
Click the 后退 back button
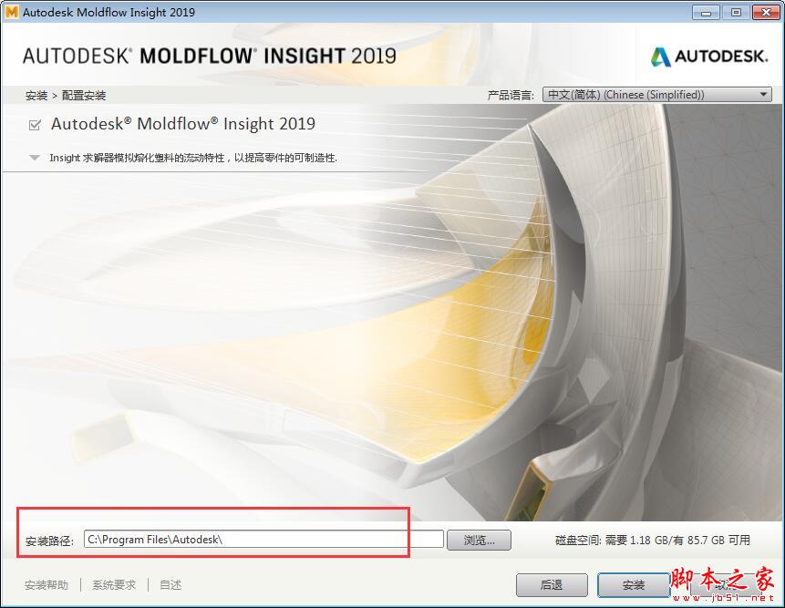[x=552, y=584]
